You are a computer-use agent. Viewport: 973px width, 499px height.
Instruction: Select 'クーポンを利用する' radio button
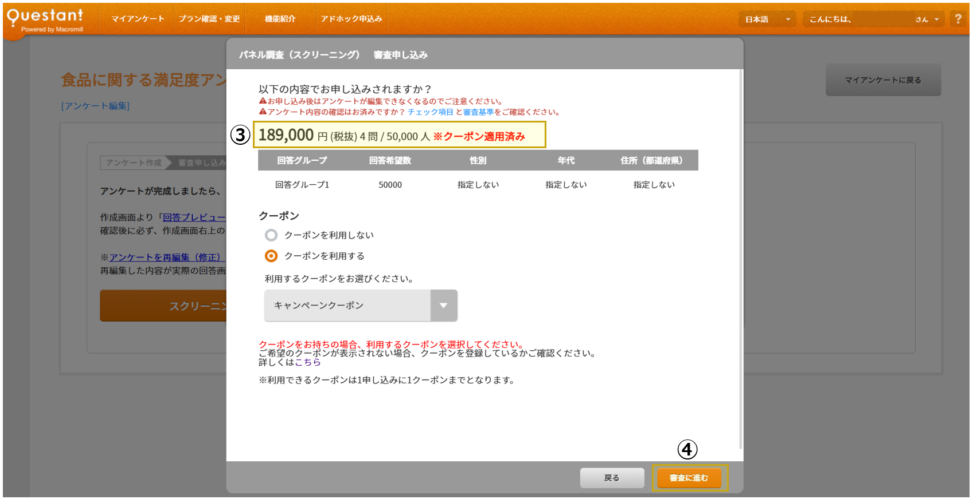(271, 256)
